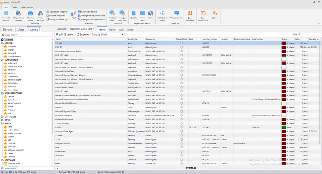Screen dimensions: 322x174
Task: Click the Alerts bell icon
Action: pyautogui.click(x=151, y=14)
